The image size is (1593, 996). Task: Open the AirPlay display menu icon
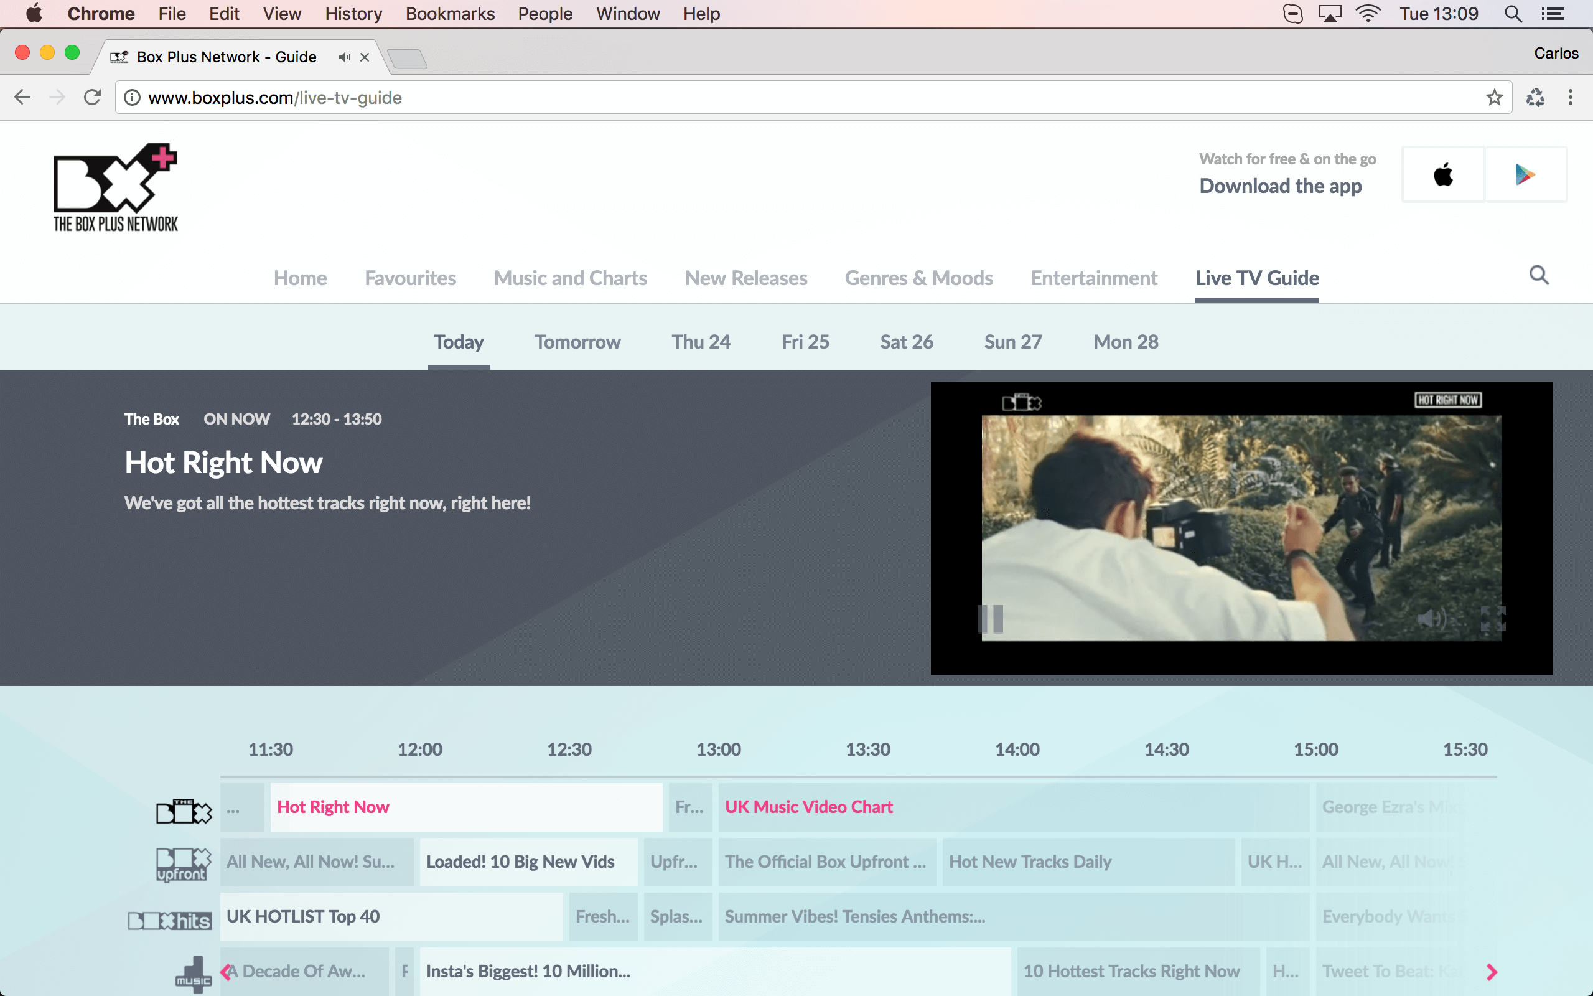coord(1330,13)
